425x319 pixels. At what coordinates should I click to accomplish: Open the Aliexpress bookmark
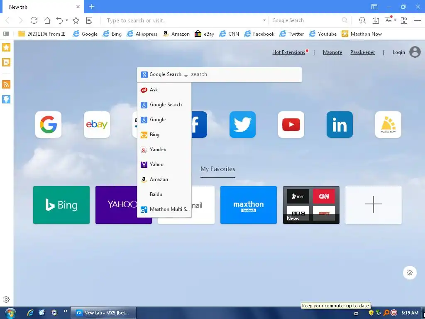pyautogui.click(x=142, y=34)
